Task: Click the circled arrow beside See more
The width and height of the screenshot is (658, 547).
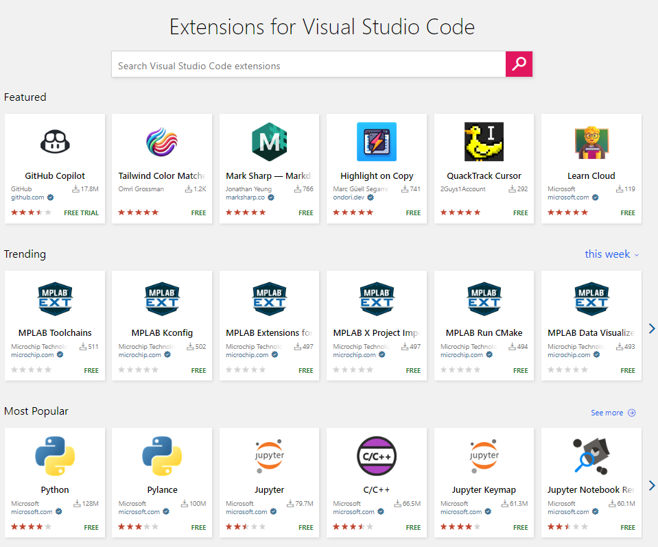Action: 631,413
